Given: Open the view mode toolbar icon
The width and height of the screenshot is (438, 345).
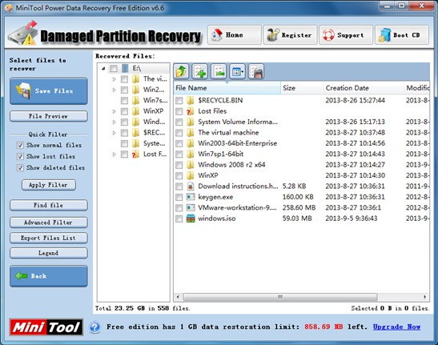Looking at the screenshot, I should pyautogui.click(x=237, y=71).
